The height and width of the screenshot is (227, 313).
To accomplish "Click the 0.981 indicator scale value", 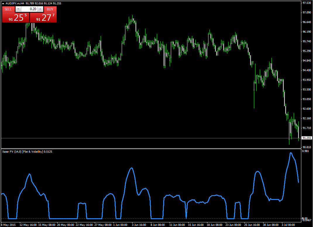I will tap(305, 151).
